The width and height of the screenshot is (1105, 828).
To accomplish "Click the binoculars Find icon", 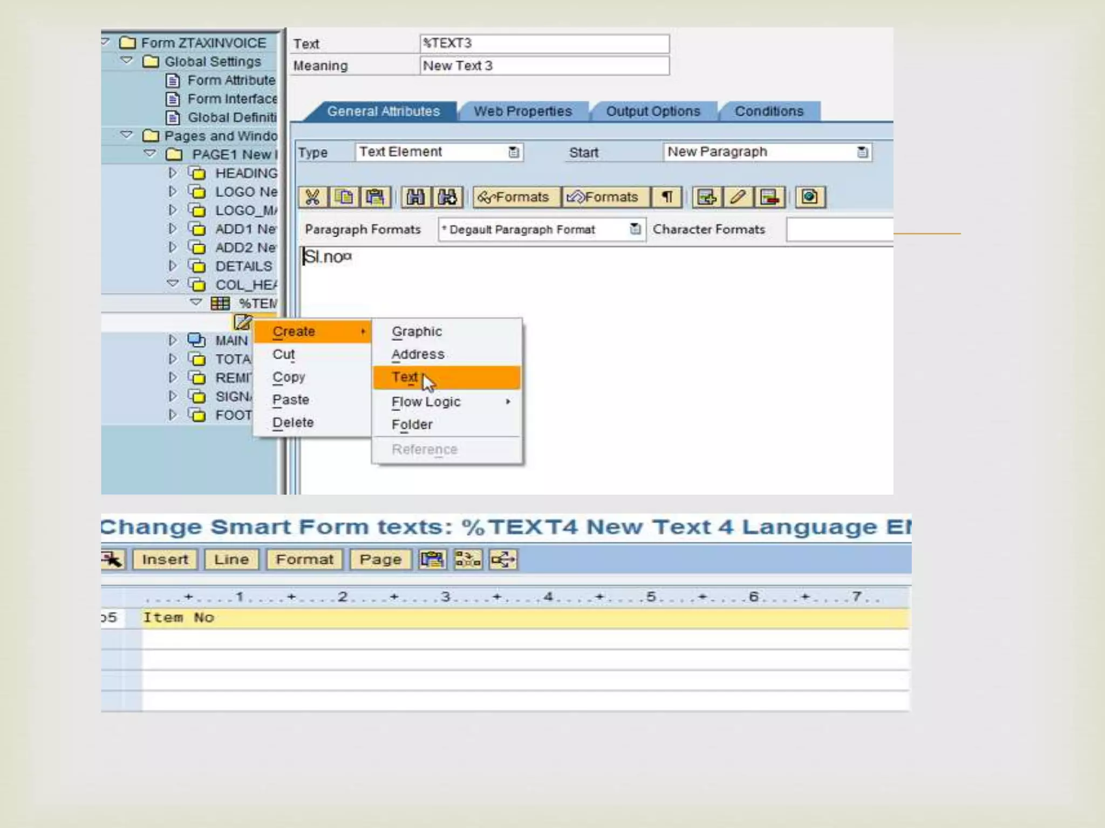I will pos(415,197).
